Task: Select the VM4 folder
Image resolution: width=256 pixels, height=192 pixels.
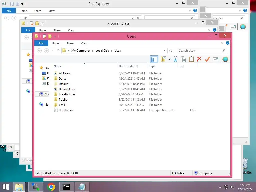Action: [x=62, y=105]
